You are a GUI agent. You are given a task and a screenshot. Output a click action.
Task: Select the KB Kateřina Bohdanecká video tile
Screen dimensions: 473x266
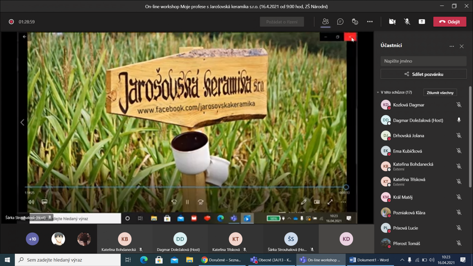125,239
